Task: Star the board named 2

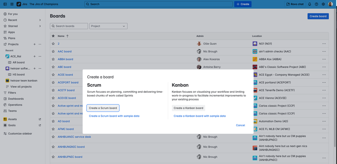Action: [53, 44]
